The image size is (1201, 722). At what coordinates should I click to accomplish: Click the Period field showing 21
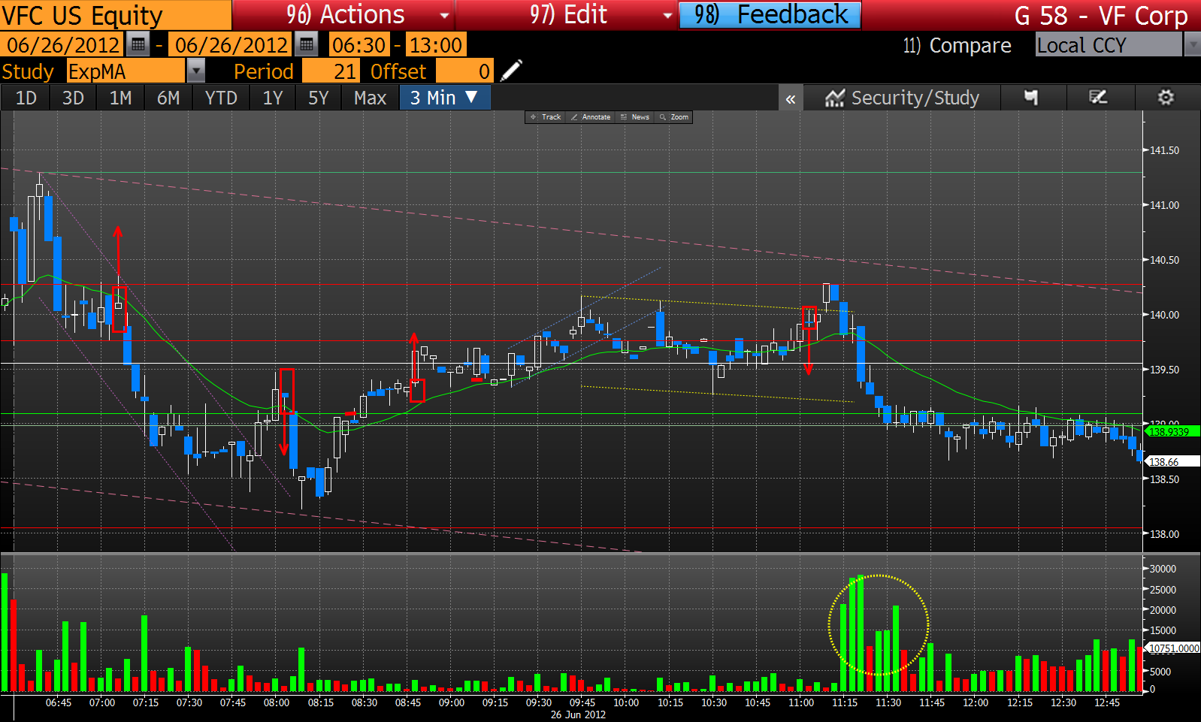331,71
